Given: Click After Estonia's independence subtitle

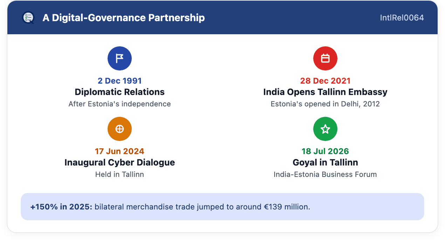Looking at the screenshot, I should (119, 104).
